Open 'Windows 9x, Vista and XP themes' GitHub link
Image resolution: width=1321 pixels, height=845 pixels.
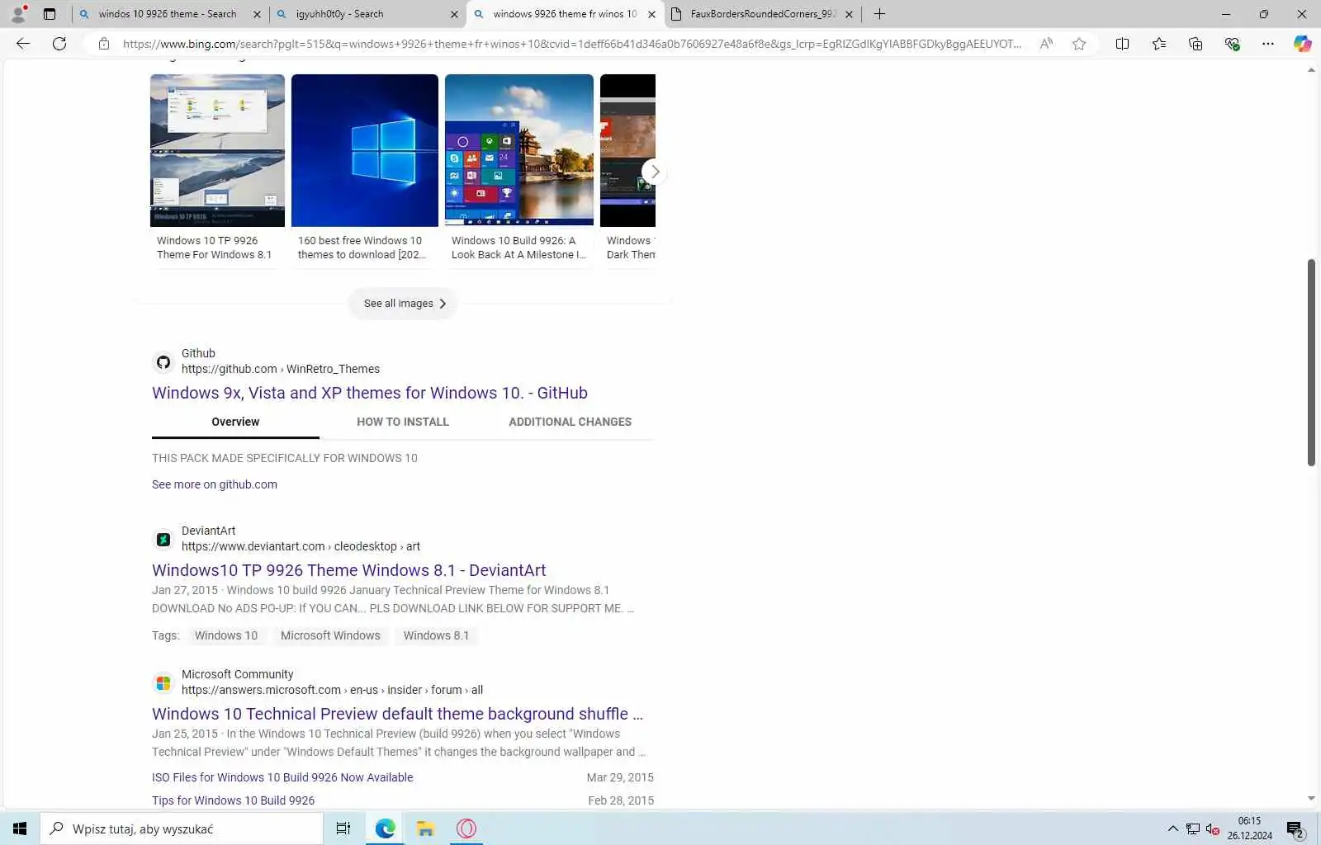coord(370,393)
